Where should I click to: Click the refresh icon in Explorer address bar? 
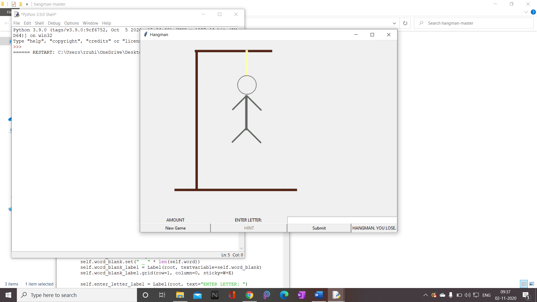pyautogui.click(x=405, y=23)
